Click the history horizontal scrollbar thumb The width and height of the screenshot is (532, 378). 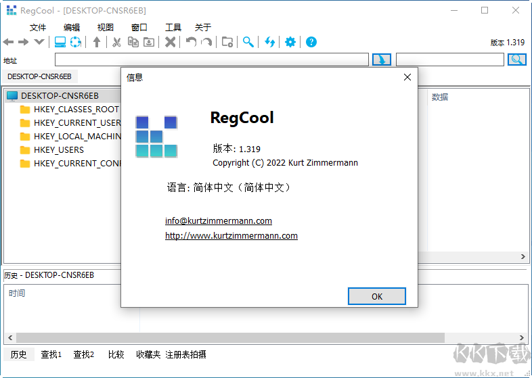[230, 337]
